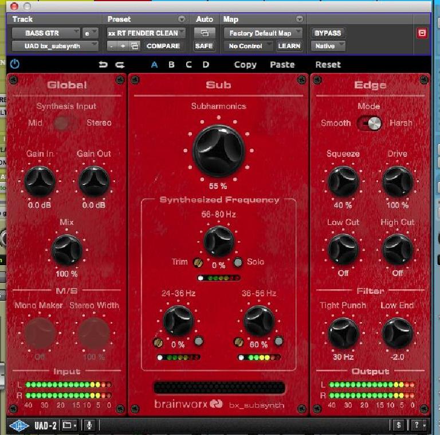Click the Drive knob
This screenshot has height=435, width=440.
398,181
